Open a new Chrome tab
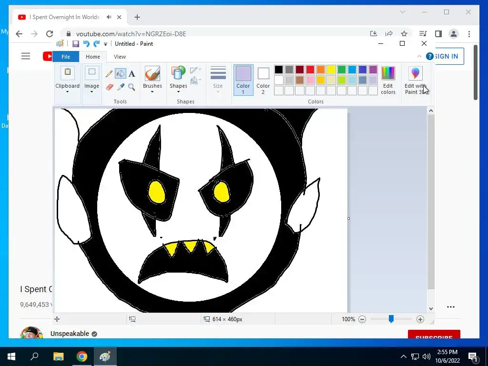 pyautogui.click(x=137, y=17)
